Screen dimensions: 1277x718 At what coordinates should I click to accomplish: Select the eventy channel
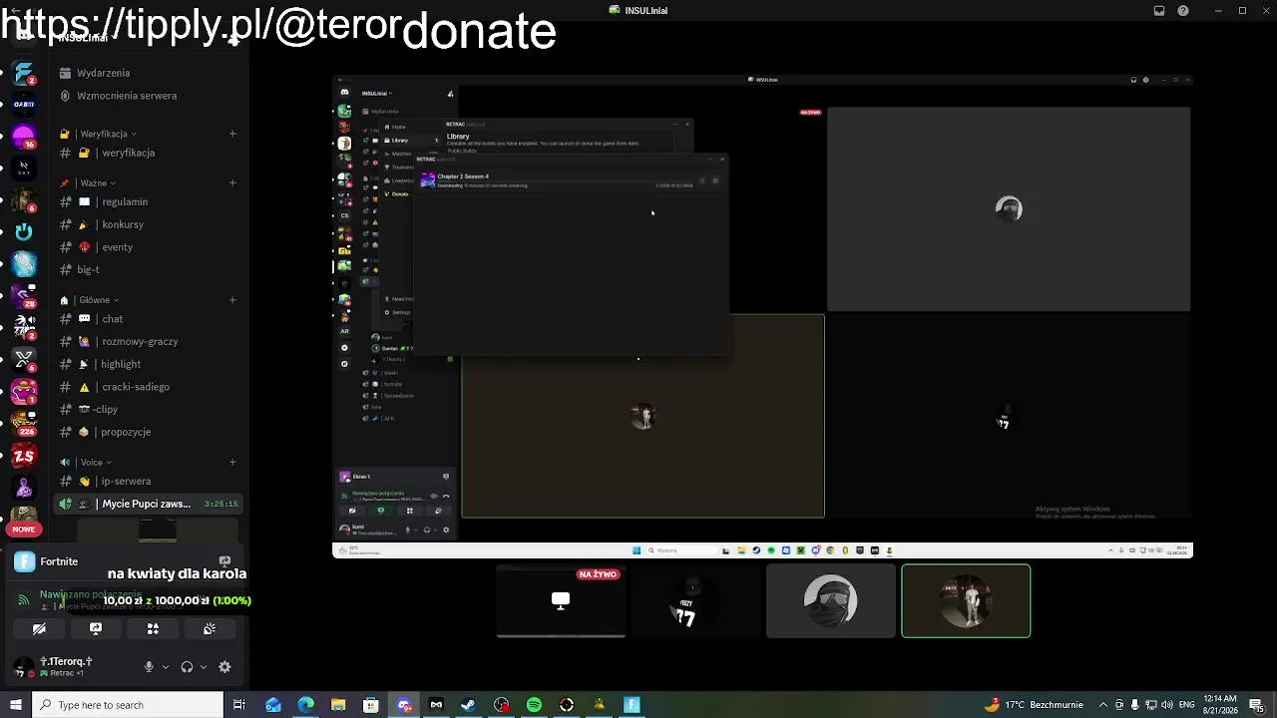[x=150, y=247]
